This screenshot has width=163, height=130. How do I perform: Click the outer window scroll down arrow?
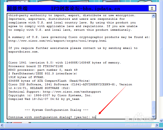[x=161, y=121]
